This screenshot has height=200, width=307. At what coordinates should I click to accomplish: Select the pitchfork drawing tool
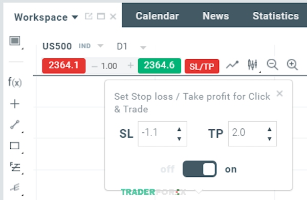pyautogui.click(x=15, y=188)
